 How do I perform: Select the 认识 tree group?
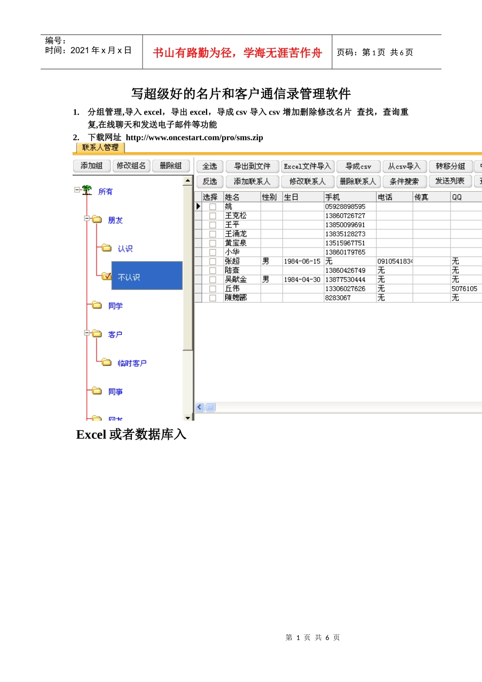pyautogui.click(x=125, y=249)
